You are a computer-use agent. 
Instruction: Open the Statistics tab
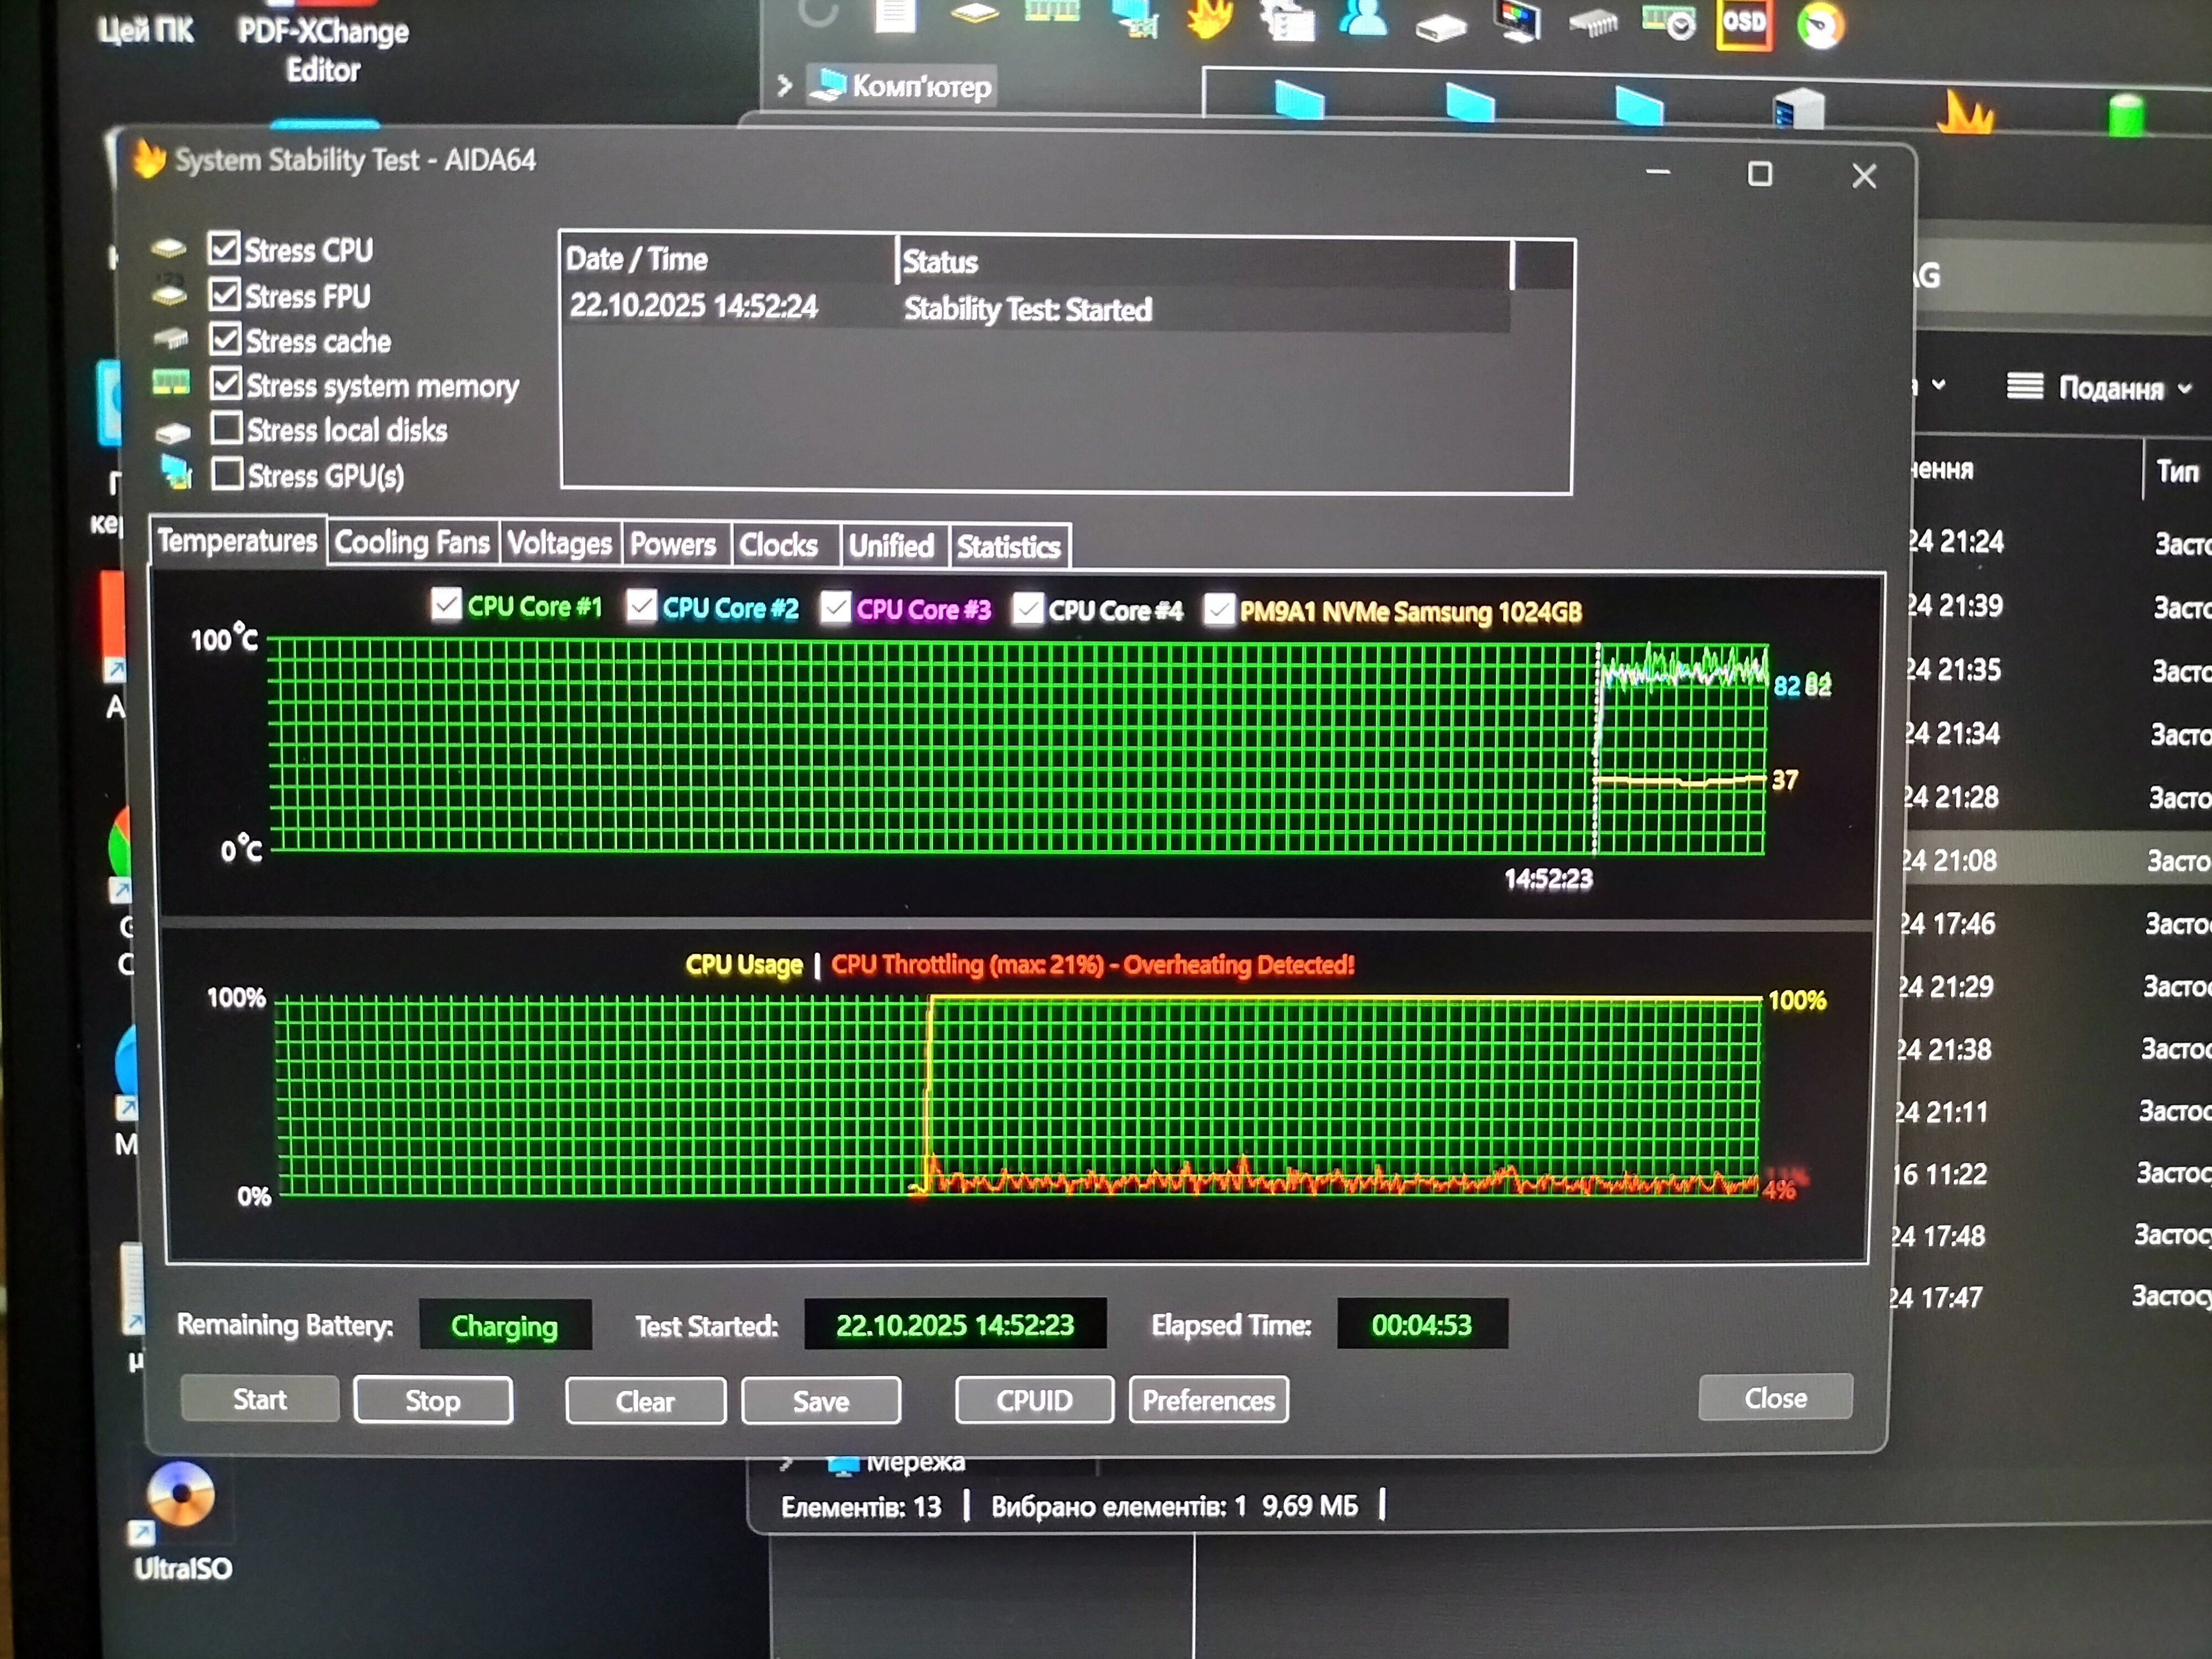click(1008, 546)
